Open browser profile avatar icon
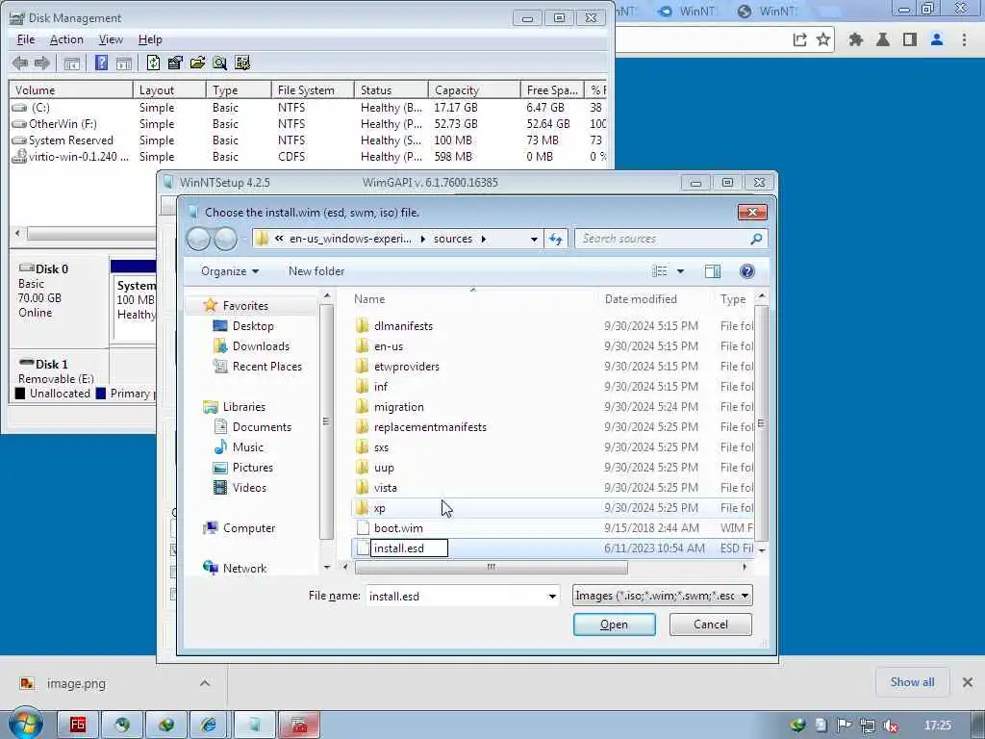Screen dimensions: 985x739 click(937, 40)
